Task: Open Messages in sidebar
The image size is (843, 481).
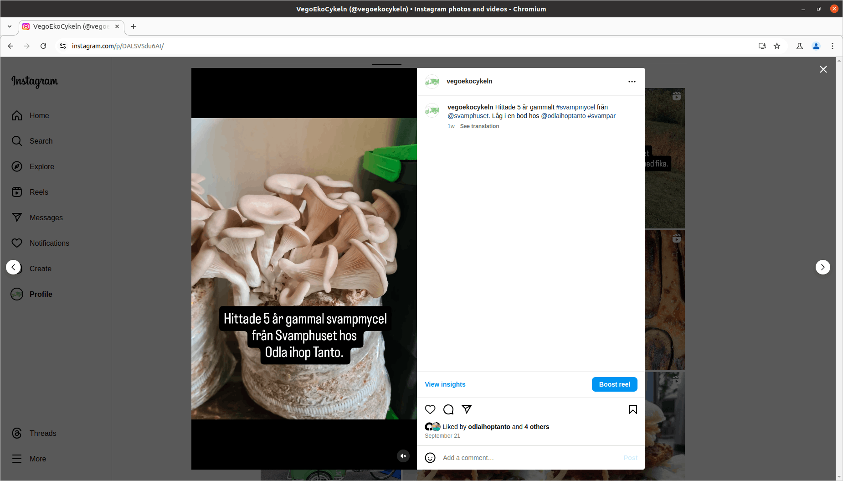Action: point(37,218)
